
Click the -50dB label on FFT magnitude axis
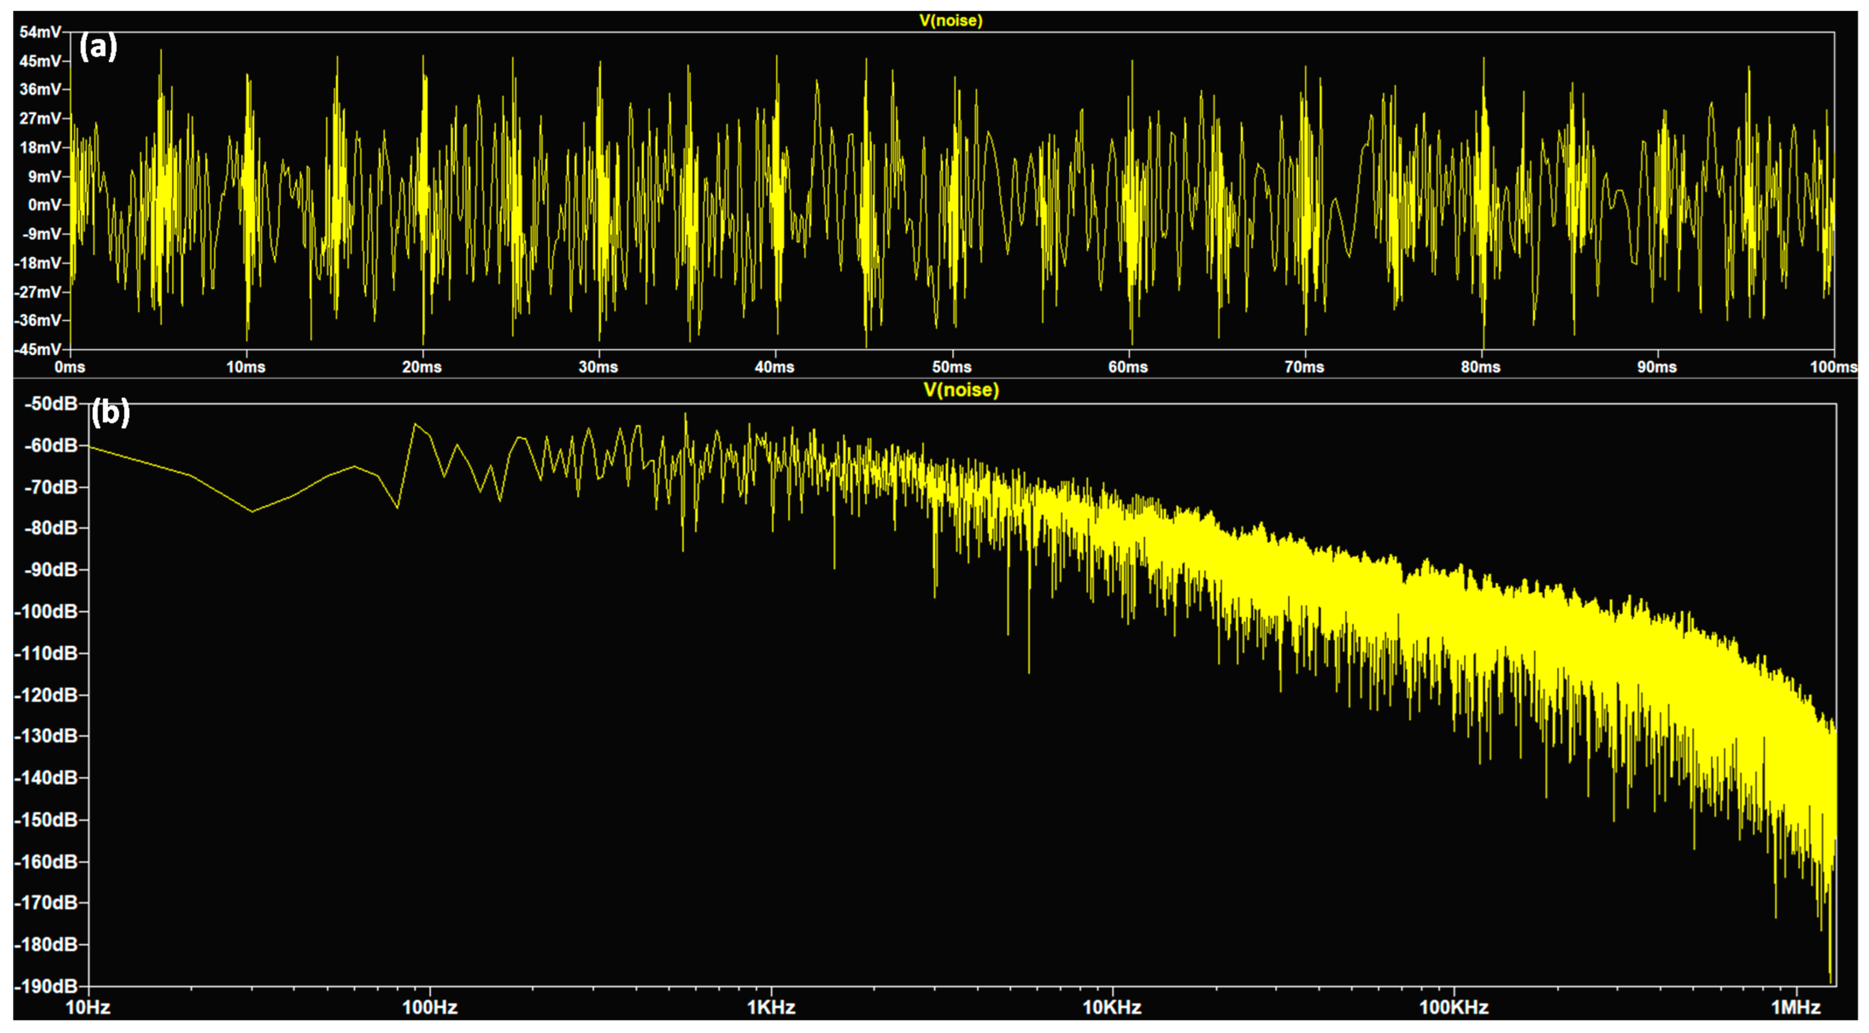pos(51,403)
